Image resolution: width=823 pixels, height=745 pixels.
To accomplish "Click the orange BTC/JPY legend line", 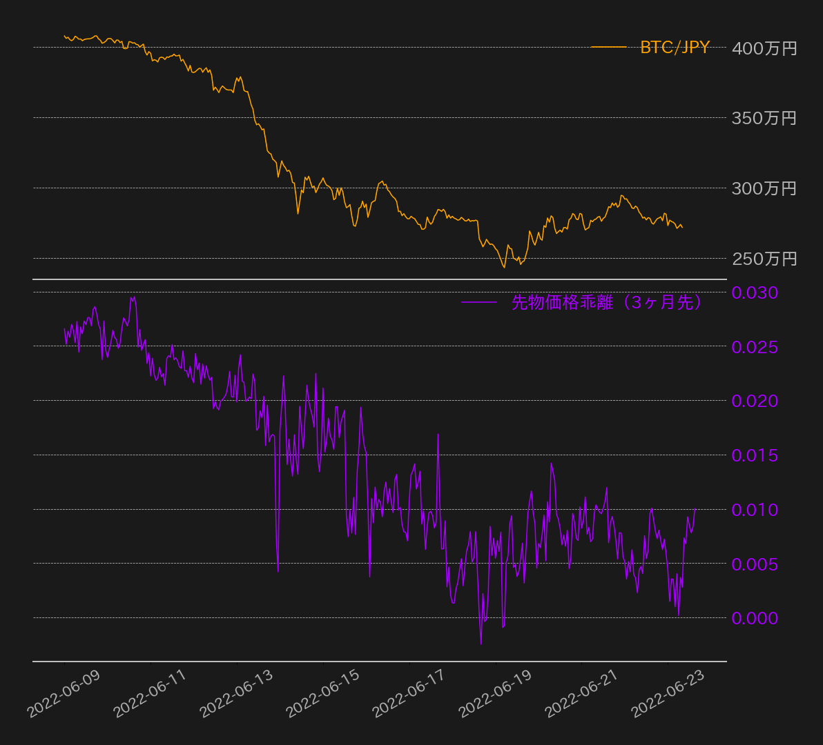I will tap(608, 48).
